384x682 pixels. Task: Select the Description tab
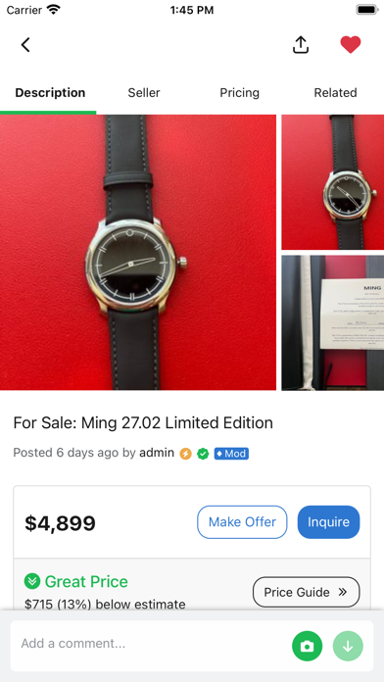pos(50,93)
